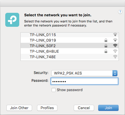
Task: Click the lock icon for TP-LINK_6H8UE
Action: (106, 51)
